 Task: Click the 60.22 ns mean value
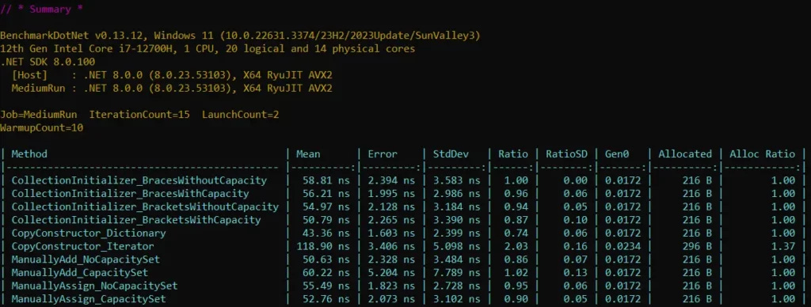tap(326, 272)
